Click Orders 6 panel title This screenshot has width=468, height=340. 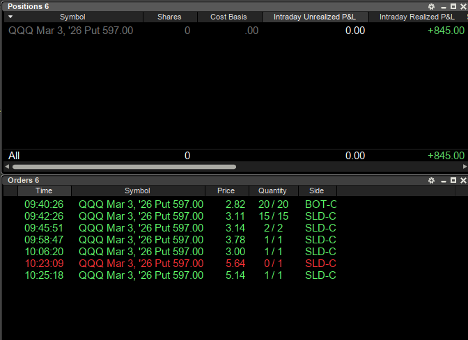23,180
